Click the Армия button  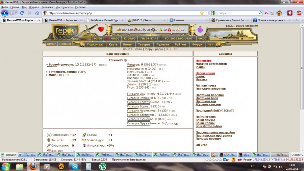pyautogui.click(x=51, y=44)
